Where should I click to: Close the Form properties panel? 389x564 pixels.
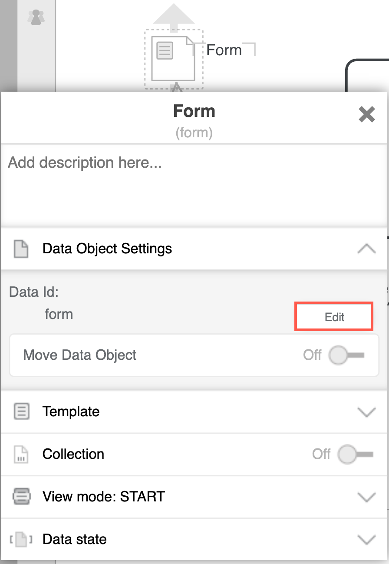coord(367,114)
